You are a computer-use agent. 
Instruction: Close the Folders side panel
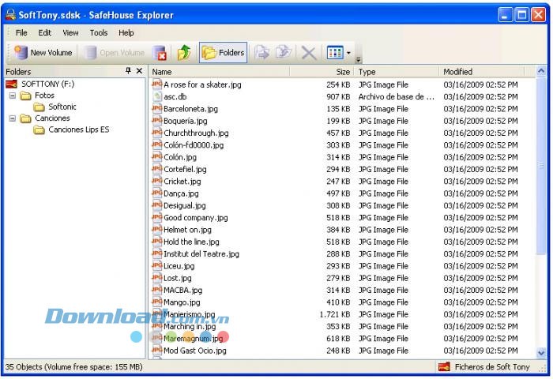[139, 71]
